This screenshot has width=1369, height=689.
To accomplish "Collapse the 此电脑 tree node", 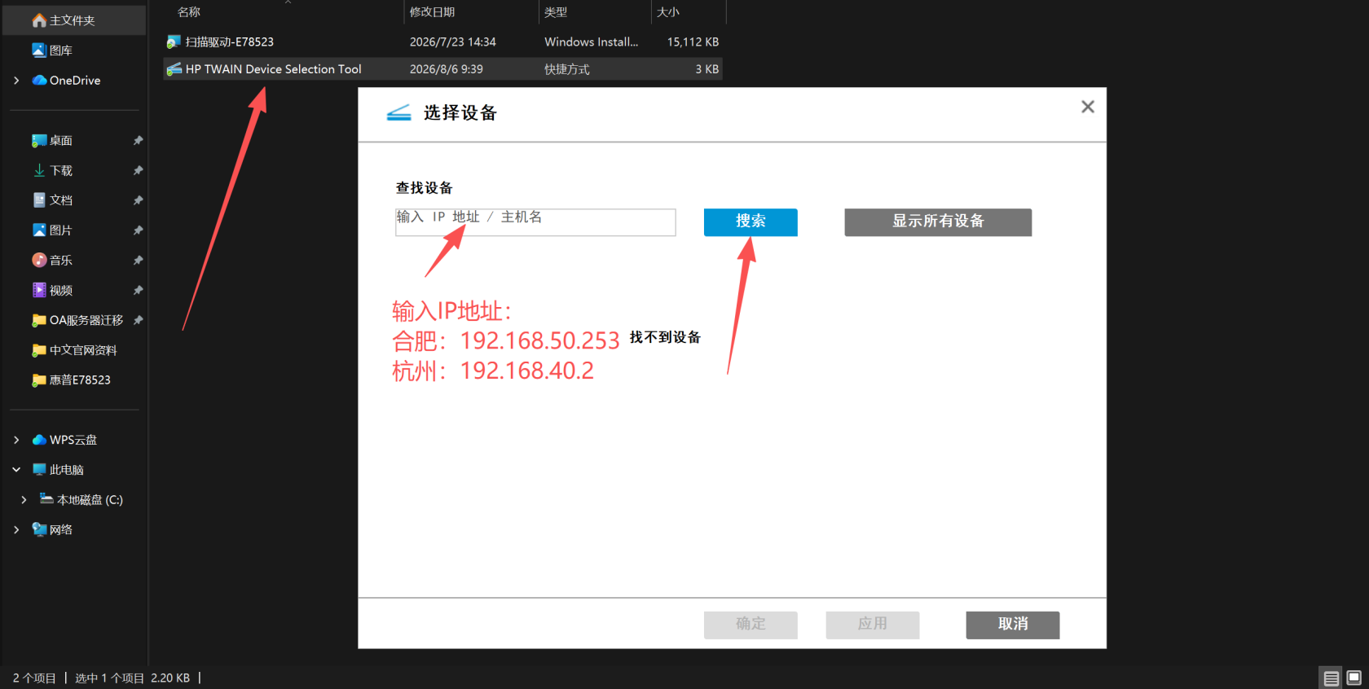I will tap(16, 470).
